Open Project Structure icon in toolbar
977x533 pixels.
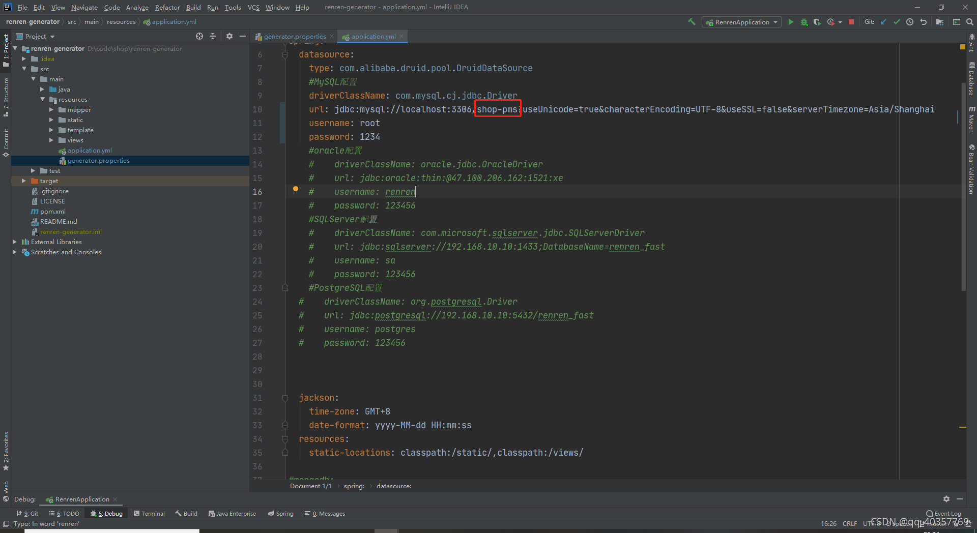(940, 22)
